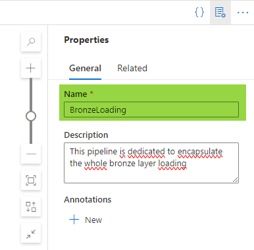Click zoom slider track below the handle

tap(31, 133)
